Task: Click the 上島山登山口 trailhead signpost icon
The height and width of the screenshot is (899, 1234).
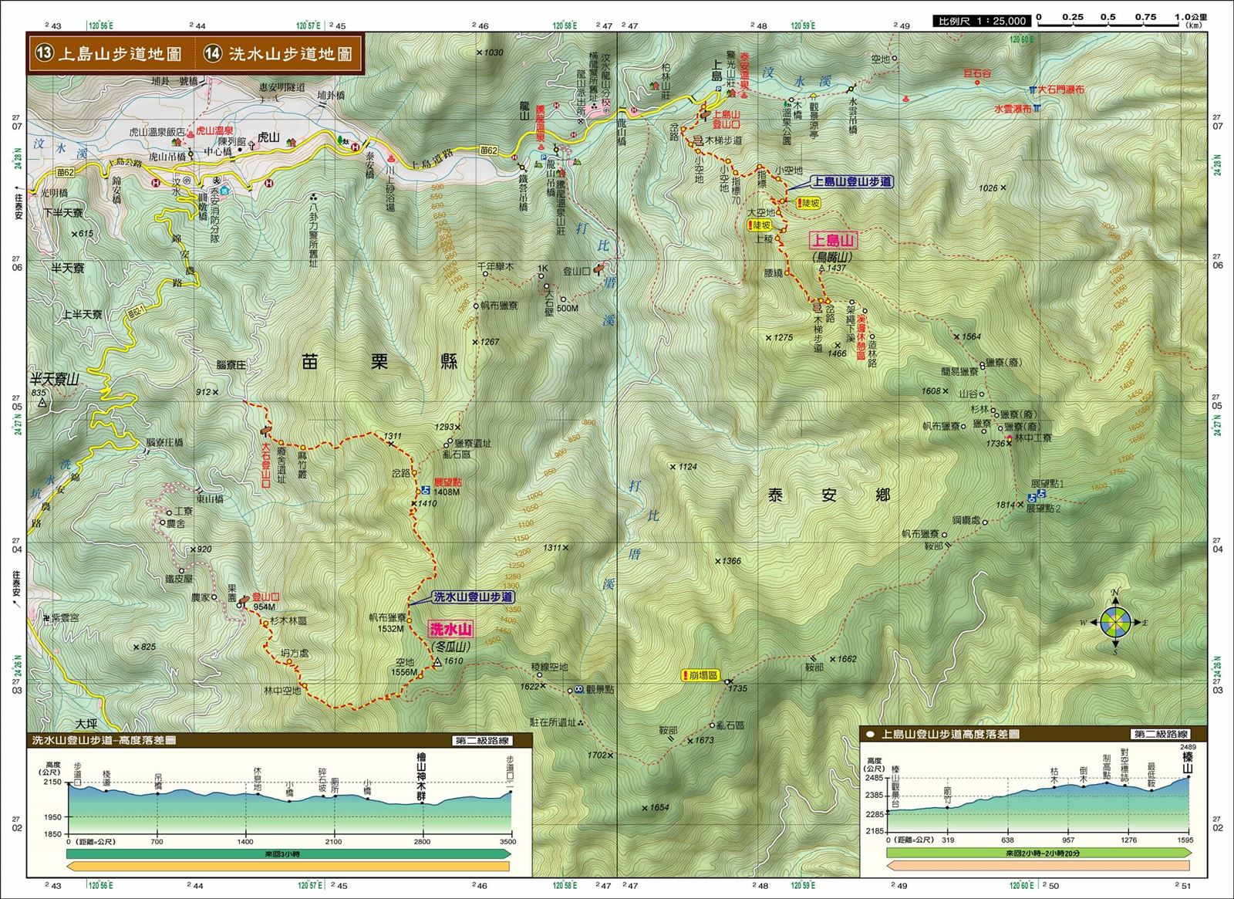Action: (705, 116)
